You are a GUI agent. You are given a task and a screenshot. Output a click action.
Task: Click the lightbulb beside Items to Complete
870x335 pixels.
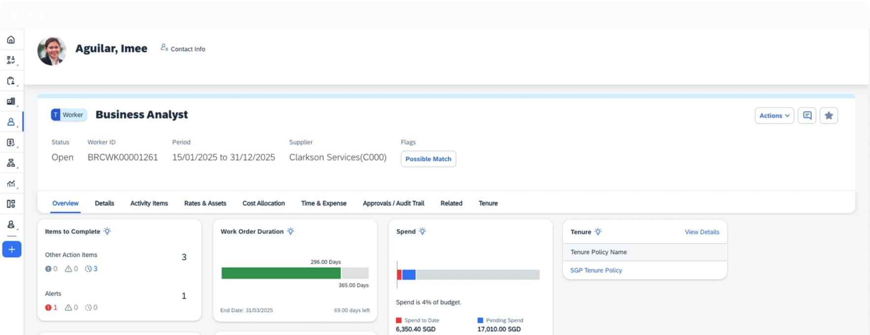[x=107, y=232]
